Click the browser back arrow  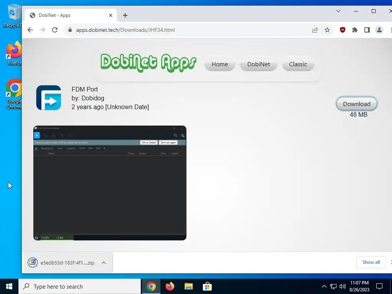30,30
